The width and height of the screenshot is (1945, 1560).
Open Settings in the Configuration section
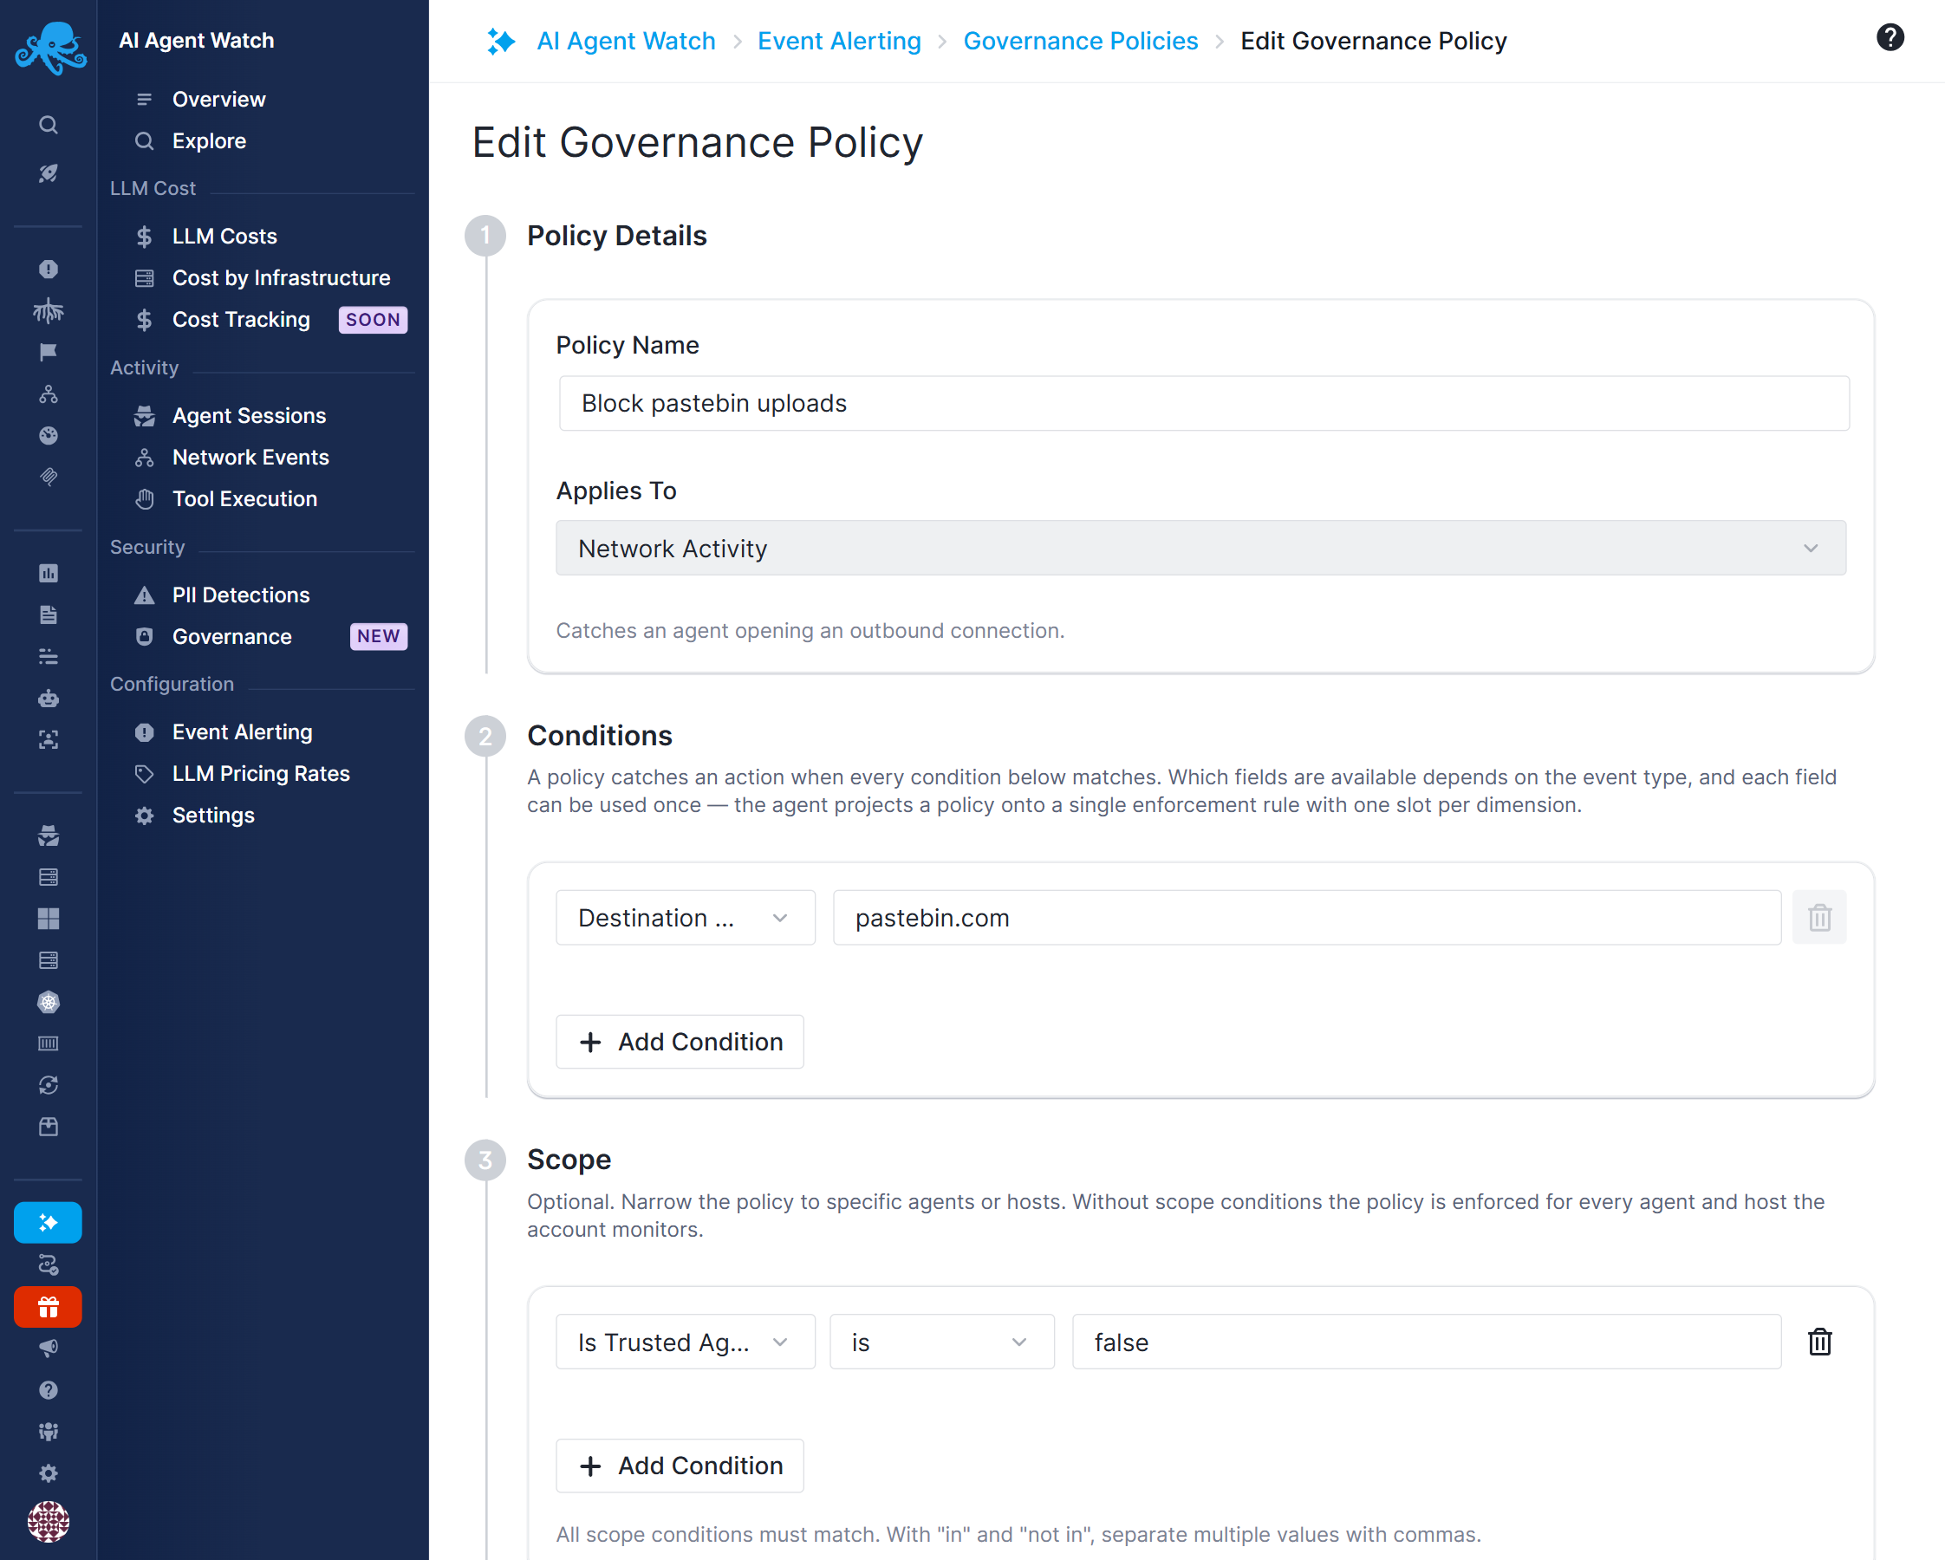213,816
